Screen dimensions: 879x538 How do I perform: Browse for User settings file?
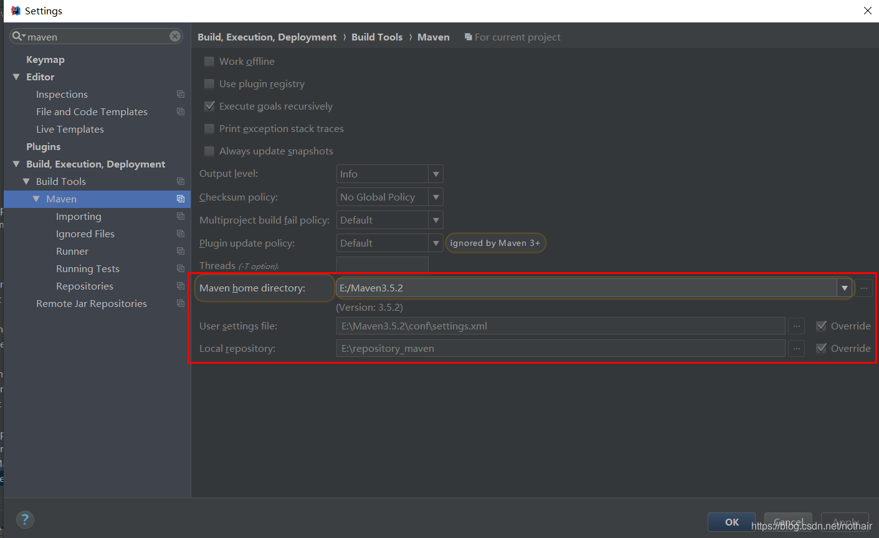pyautogui.click(x=796, y=326)
